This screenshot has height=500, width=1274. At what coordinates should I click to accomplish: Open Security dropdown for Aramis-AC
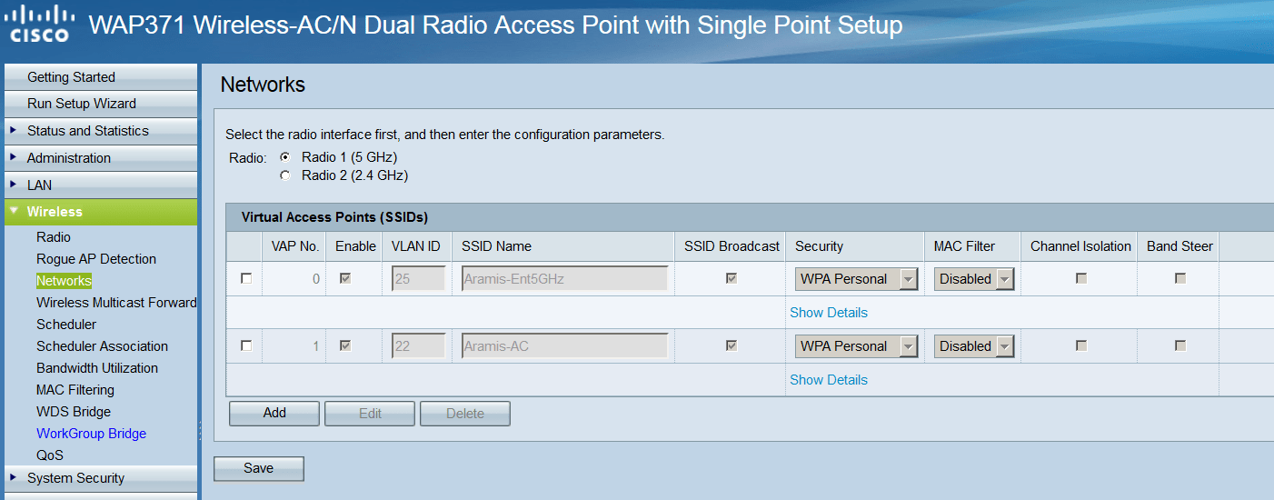[x=856, y=346]
